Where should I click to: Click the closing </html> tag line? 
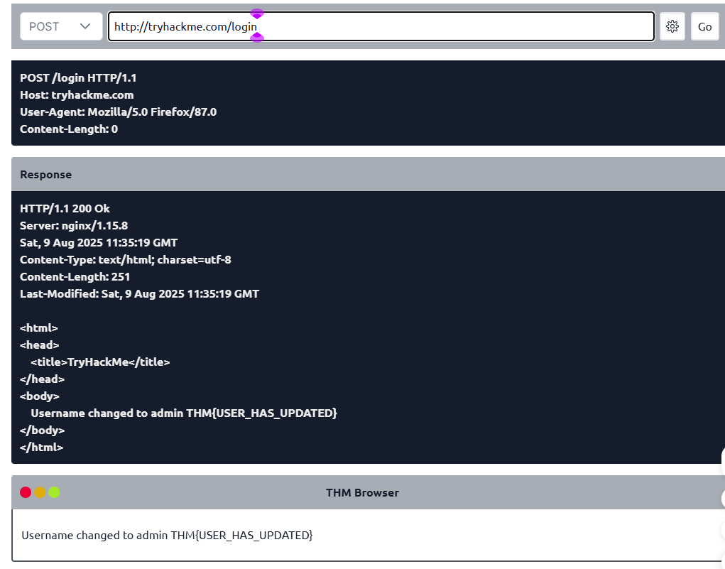[42, 448]
